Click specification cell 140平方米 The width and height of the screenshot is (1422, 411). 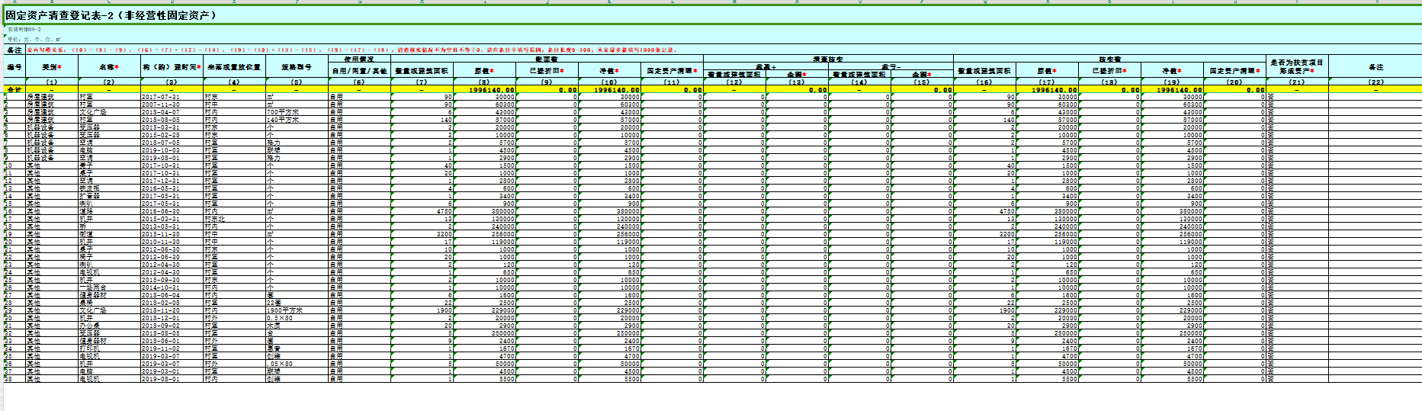tap(297, 120)
